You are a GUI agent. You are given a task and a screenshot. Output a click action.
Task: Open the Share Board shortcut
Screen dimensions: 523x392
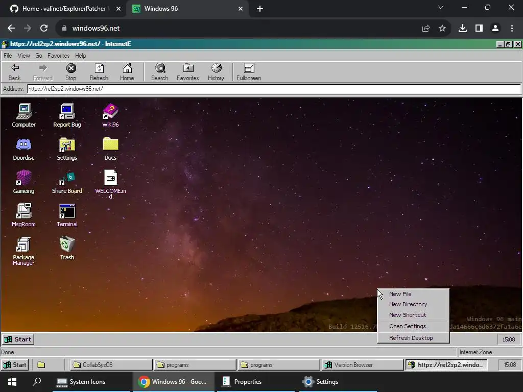pyautogui.click(x=67, y=182)
